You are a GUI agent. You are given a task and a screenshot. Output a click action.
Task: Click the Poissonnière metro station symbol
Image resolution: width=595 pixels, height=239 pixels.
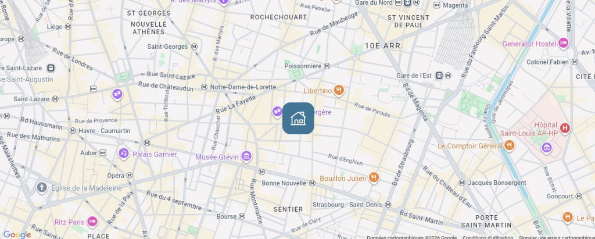[327, 66]
